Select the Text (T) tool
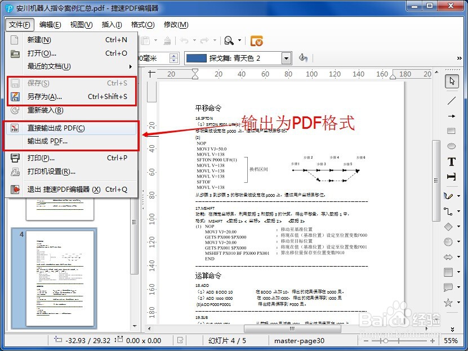Image resolution: width=468 pixels, height=351 pixels. pyautogui.click(x=452, y=161)
